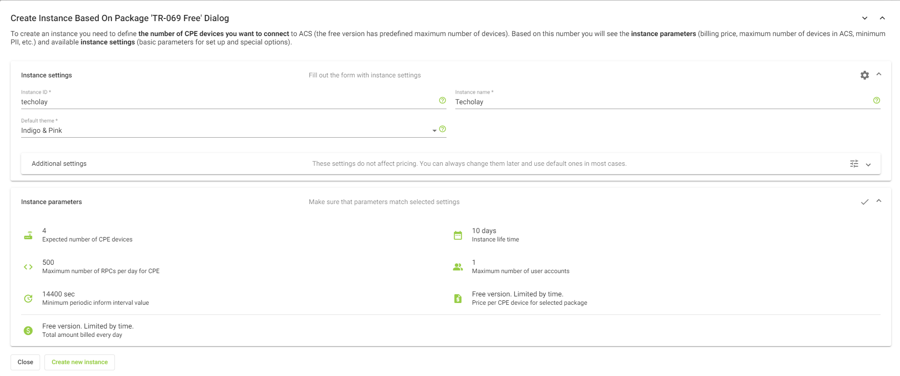Image resolution: width=900 pixels, height=376 pixels.
Task: Click the dialog's top upward chevron
Action: (x=882, y=18)
